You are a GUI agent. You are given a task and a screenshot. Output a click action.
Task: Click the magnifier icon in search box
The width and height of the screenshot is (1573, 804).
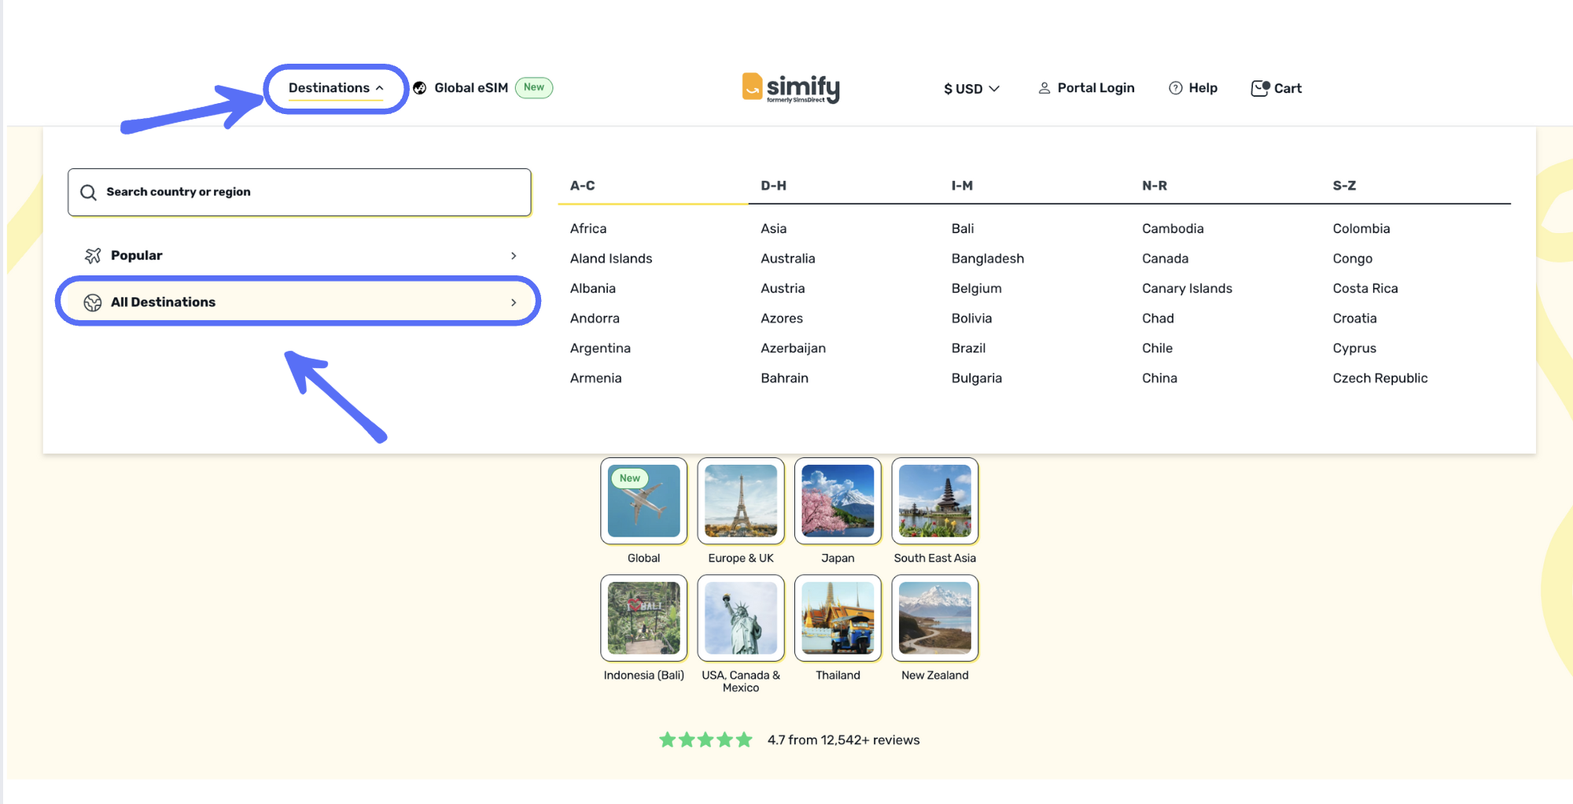tap(89, 193)
